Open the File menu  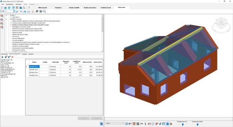click(x=3, y=4)
